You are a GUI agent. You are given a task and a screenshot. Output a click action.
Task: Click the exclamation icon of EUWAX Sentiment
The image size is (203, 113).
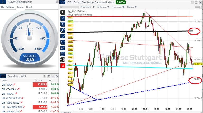(x=3, y=2)
